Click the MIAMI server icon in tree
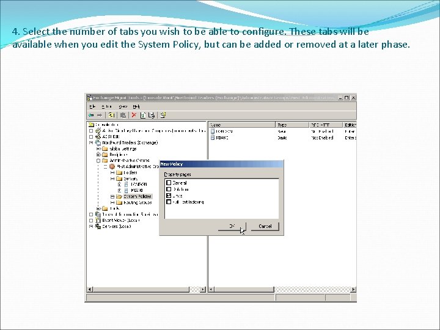This screenshot has width=440, height=330. (x=127, y=190)
